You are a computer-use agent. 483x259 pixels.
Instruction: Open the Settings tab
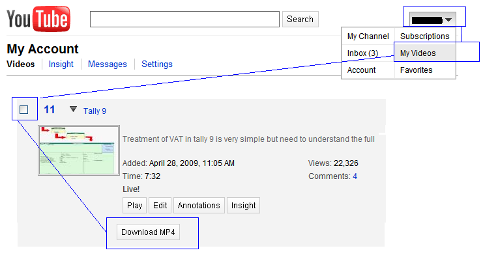[157, 64]
